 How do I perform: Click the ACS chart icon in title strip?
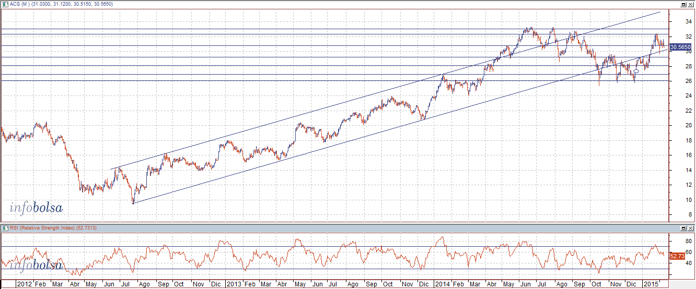coord(4,4)
